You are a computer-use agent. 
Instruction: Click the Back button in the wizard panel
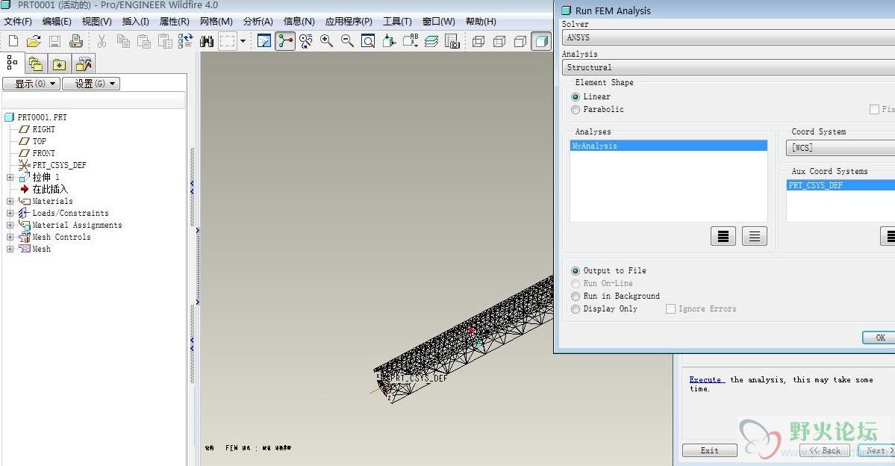[825, 450]
